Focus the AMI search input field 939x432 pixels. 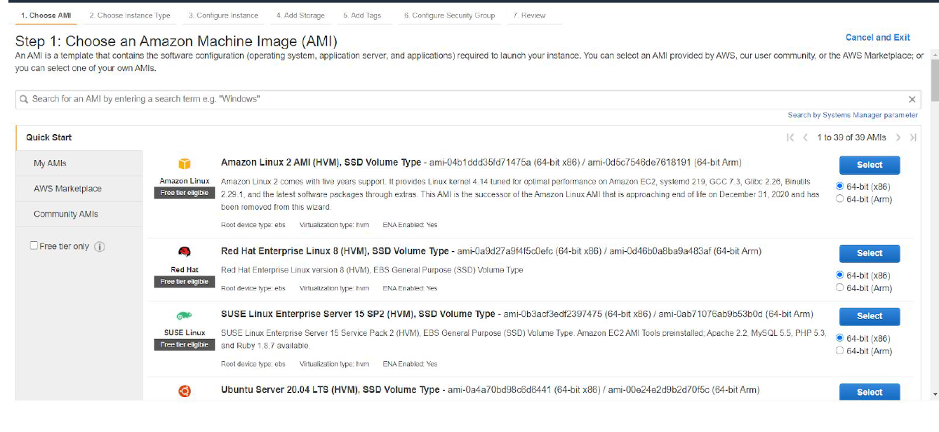(x=468, y=100)
